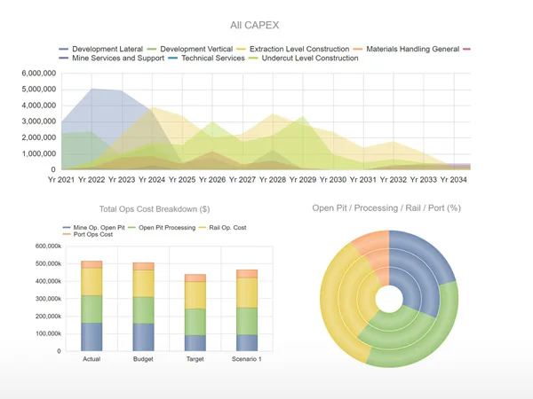The image size is (533, 399).
Task: Toggle Rail Op. Cost legend entry
Action: (223, 227)
